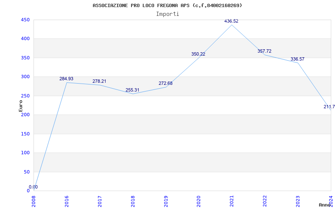
Task: Click the 0 y-axis tick label
Action: [28, 191]
